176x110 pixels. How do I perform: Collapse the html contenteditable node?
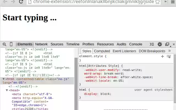tap(4, 79)
